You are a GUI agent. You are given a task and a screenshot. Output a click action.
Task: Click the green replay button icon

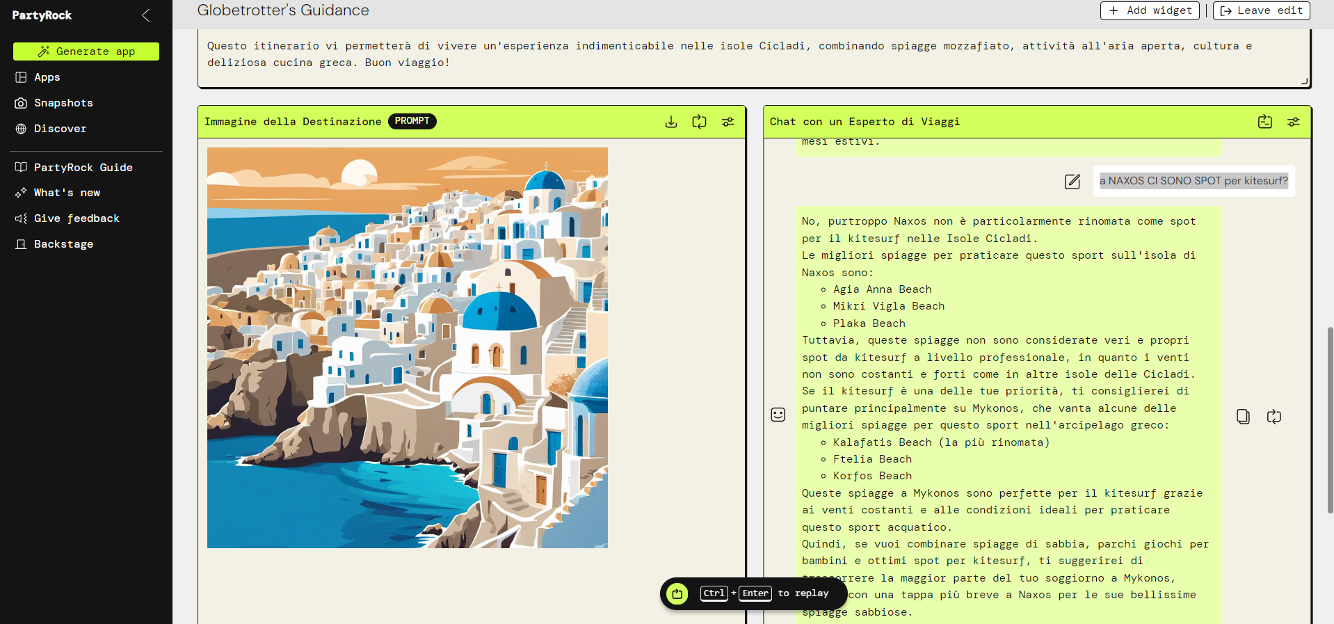pos(677,593)
